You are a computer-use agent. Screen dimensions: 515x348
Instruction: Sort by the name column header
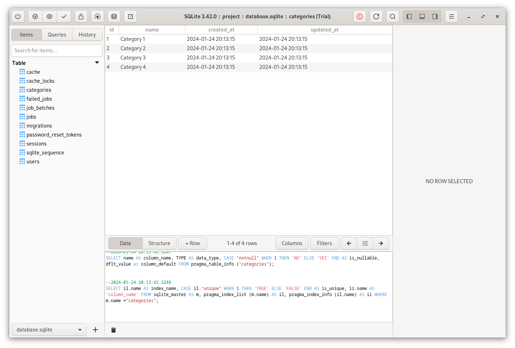[x=152, y=30]
